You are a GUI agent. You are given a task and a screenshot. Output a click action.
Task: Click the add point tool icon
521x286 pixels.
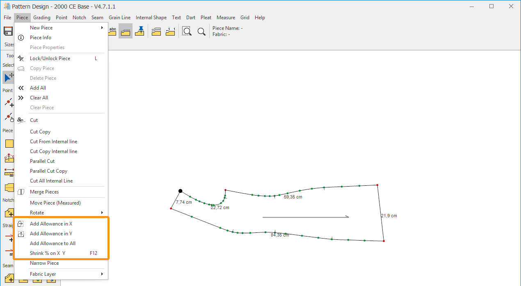(9, 102)
